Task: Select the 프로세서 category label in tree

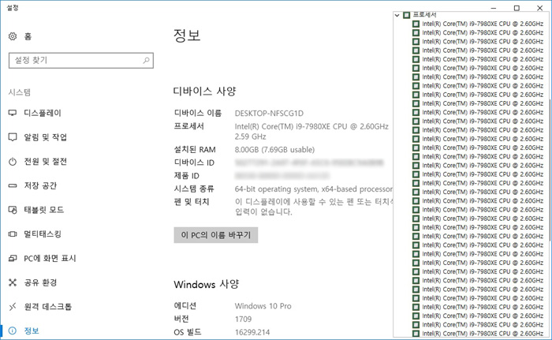Action: (x=424, y=15)
